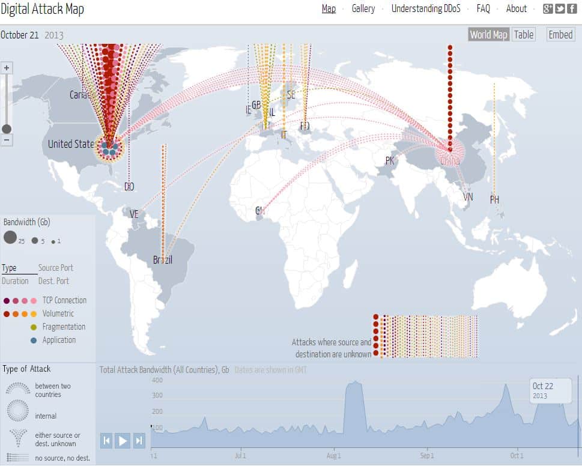The image size is (582, 466).
Task: Color attacks by Source Port
Action: pyautogui.click(x=56, y=268)
